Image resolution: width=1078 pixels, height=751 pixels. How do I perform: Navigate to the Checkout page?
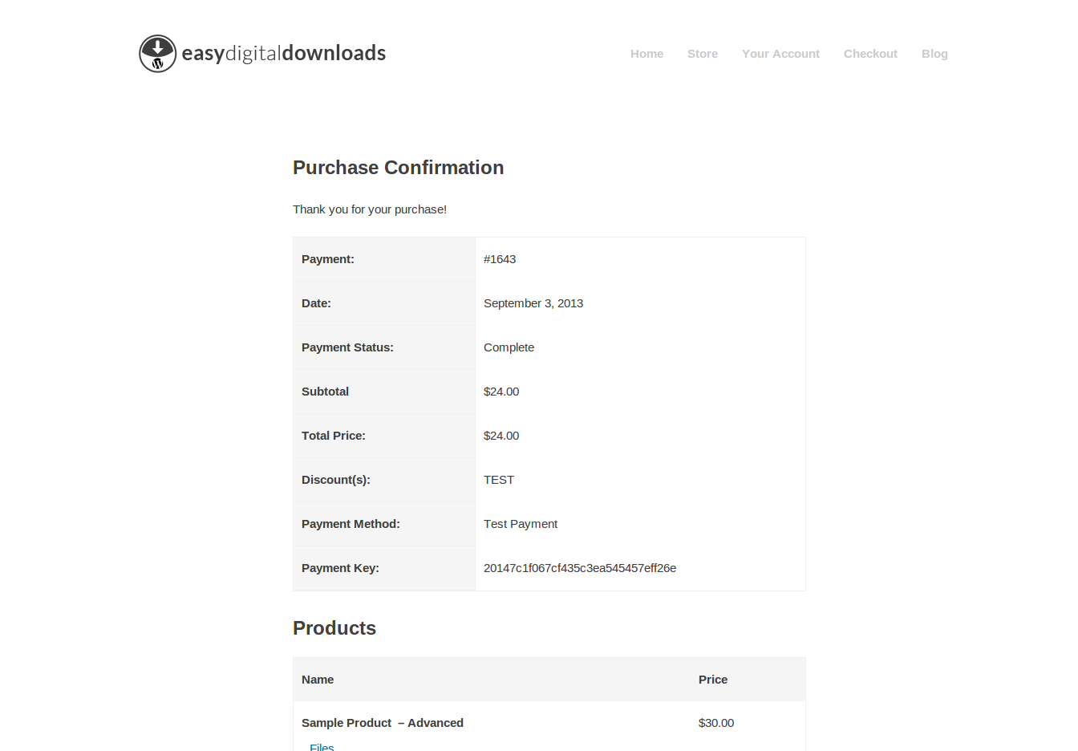(x=870, y=54)
